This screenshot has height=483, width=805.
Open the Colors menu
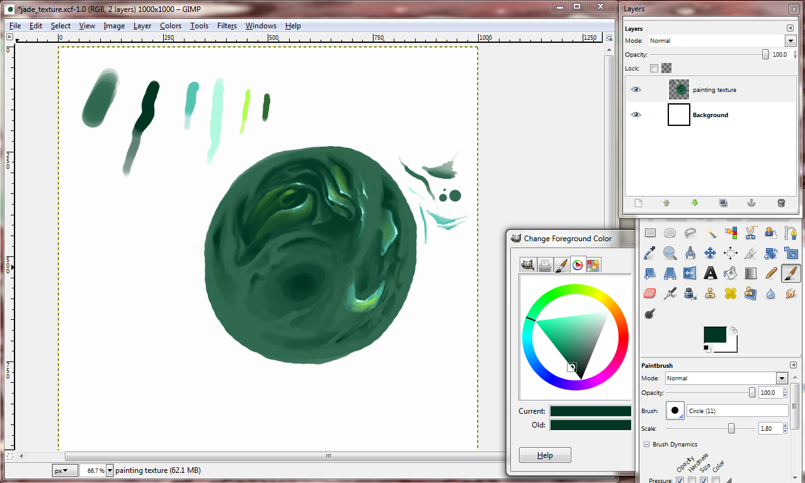(171, 26)
